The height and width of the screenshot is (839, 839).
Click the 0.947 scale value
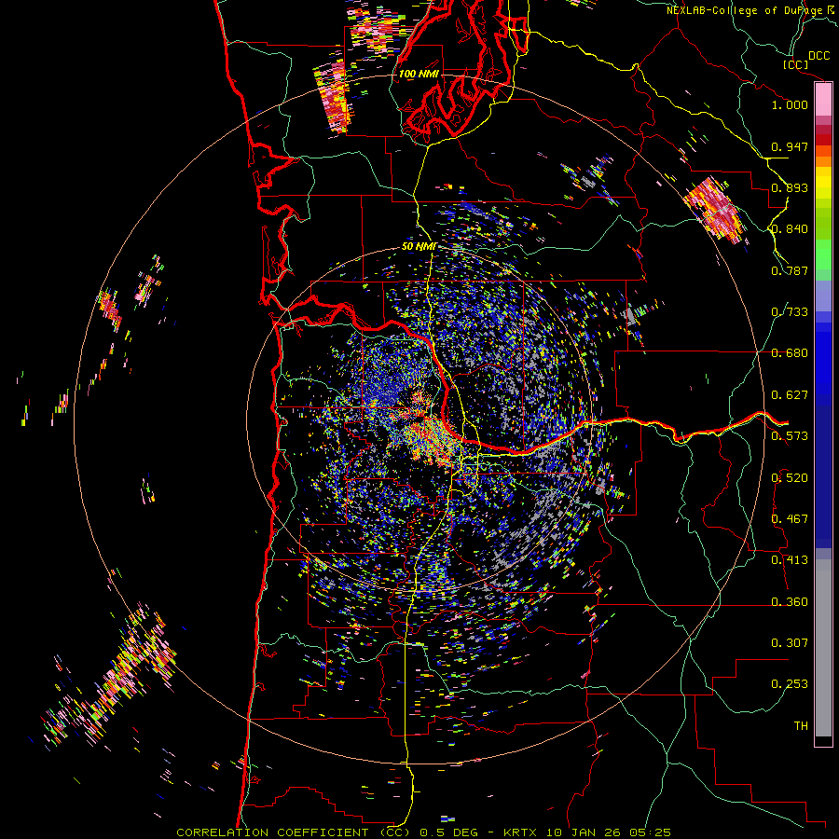click(790, 146)
